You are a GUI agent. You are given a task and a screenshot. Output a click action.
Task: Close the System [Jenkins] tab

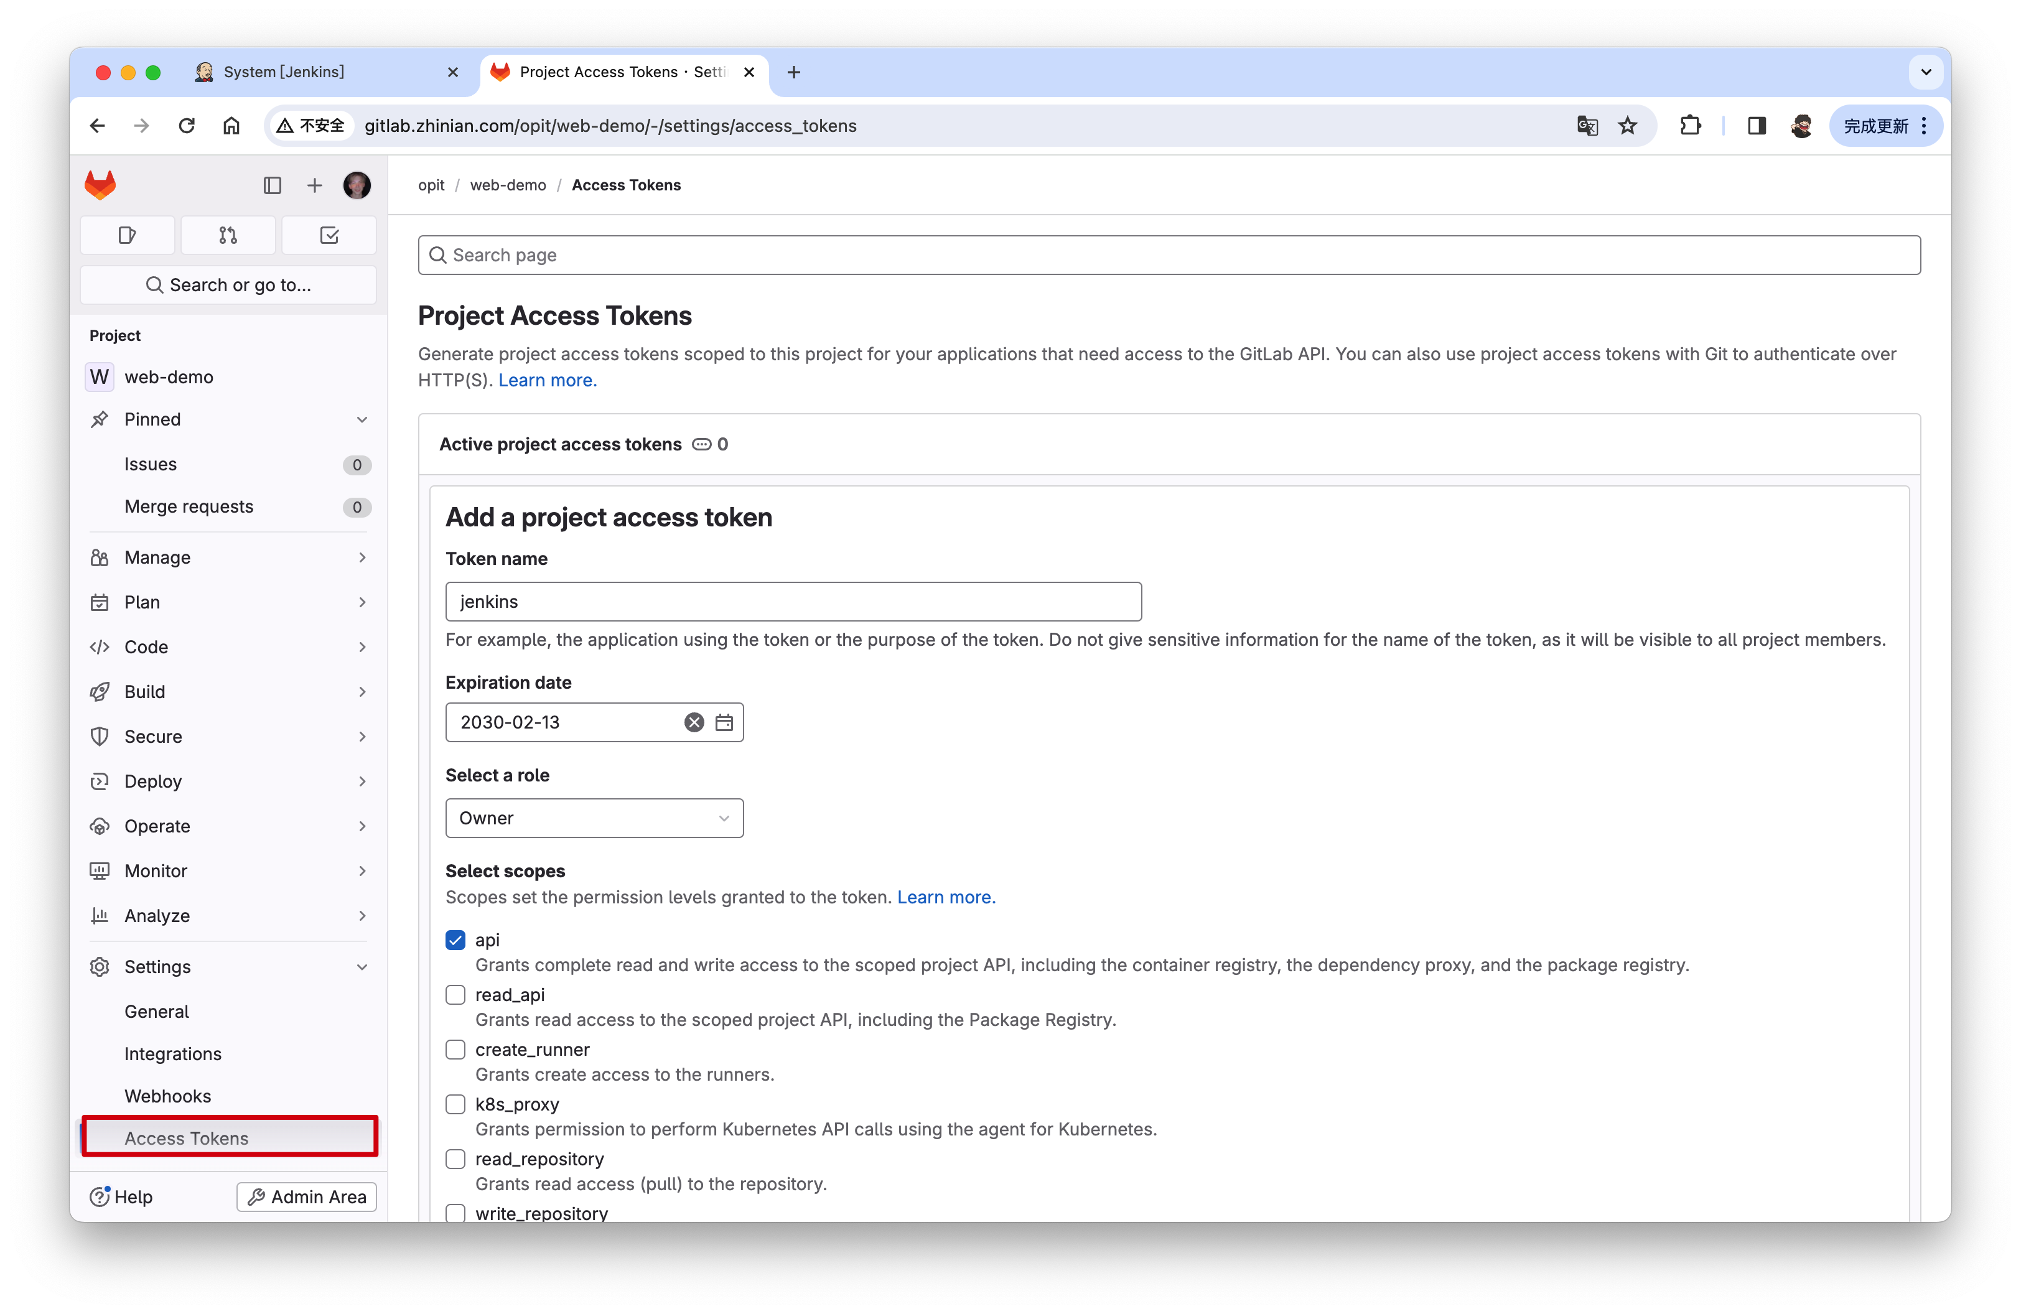point(452,72)
